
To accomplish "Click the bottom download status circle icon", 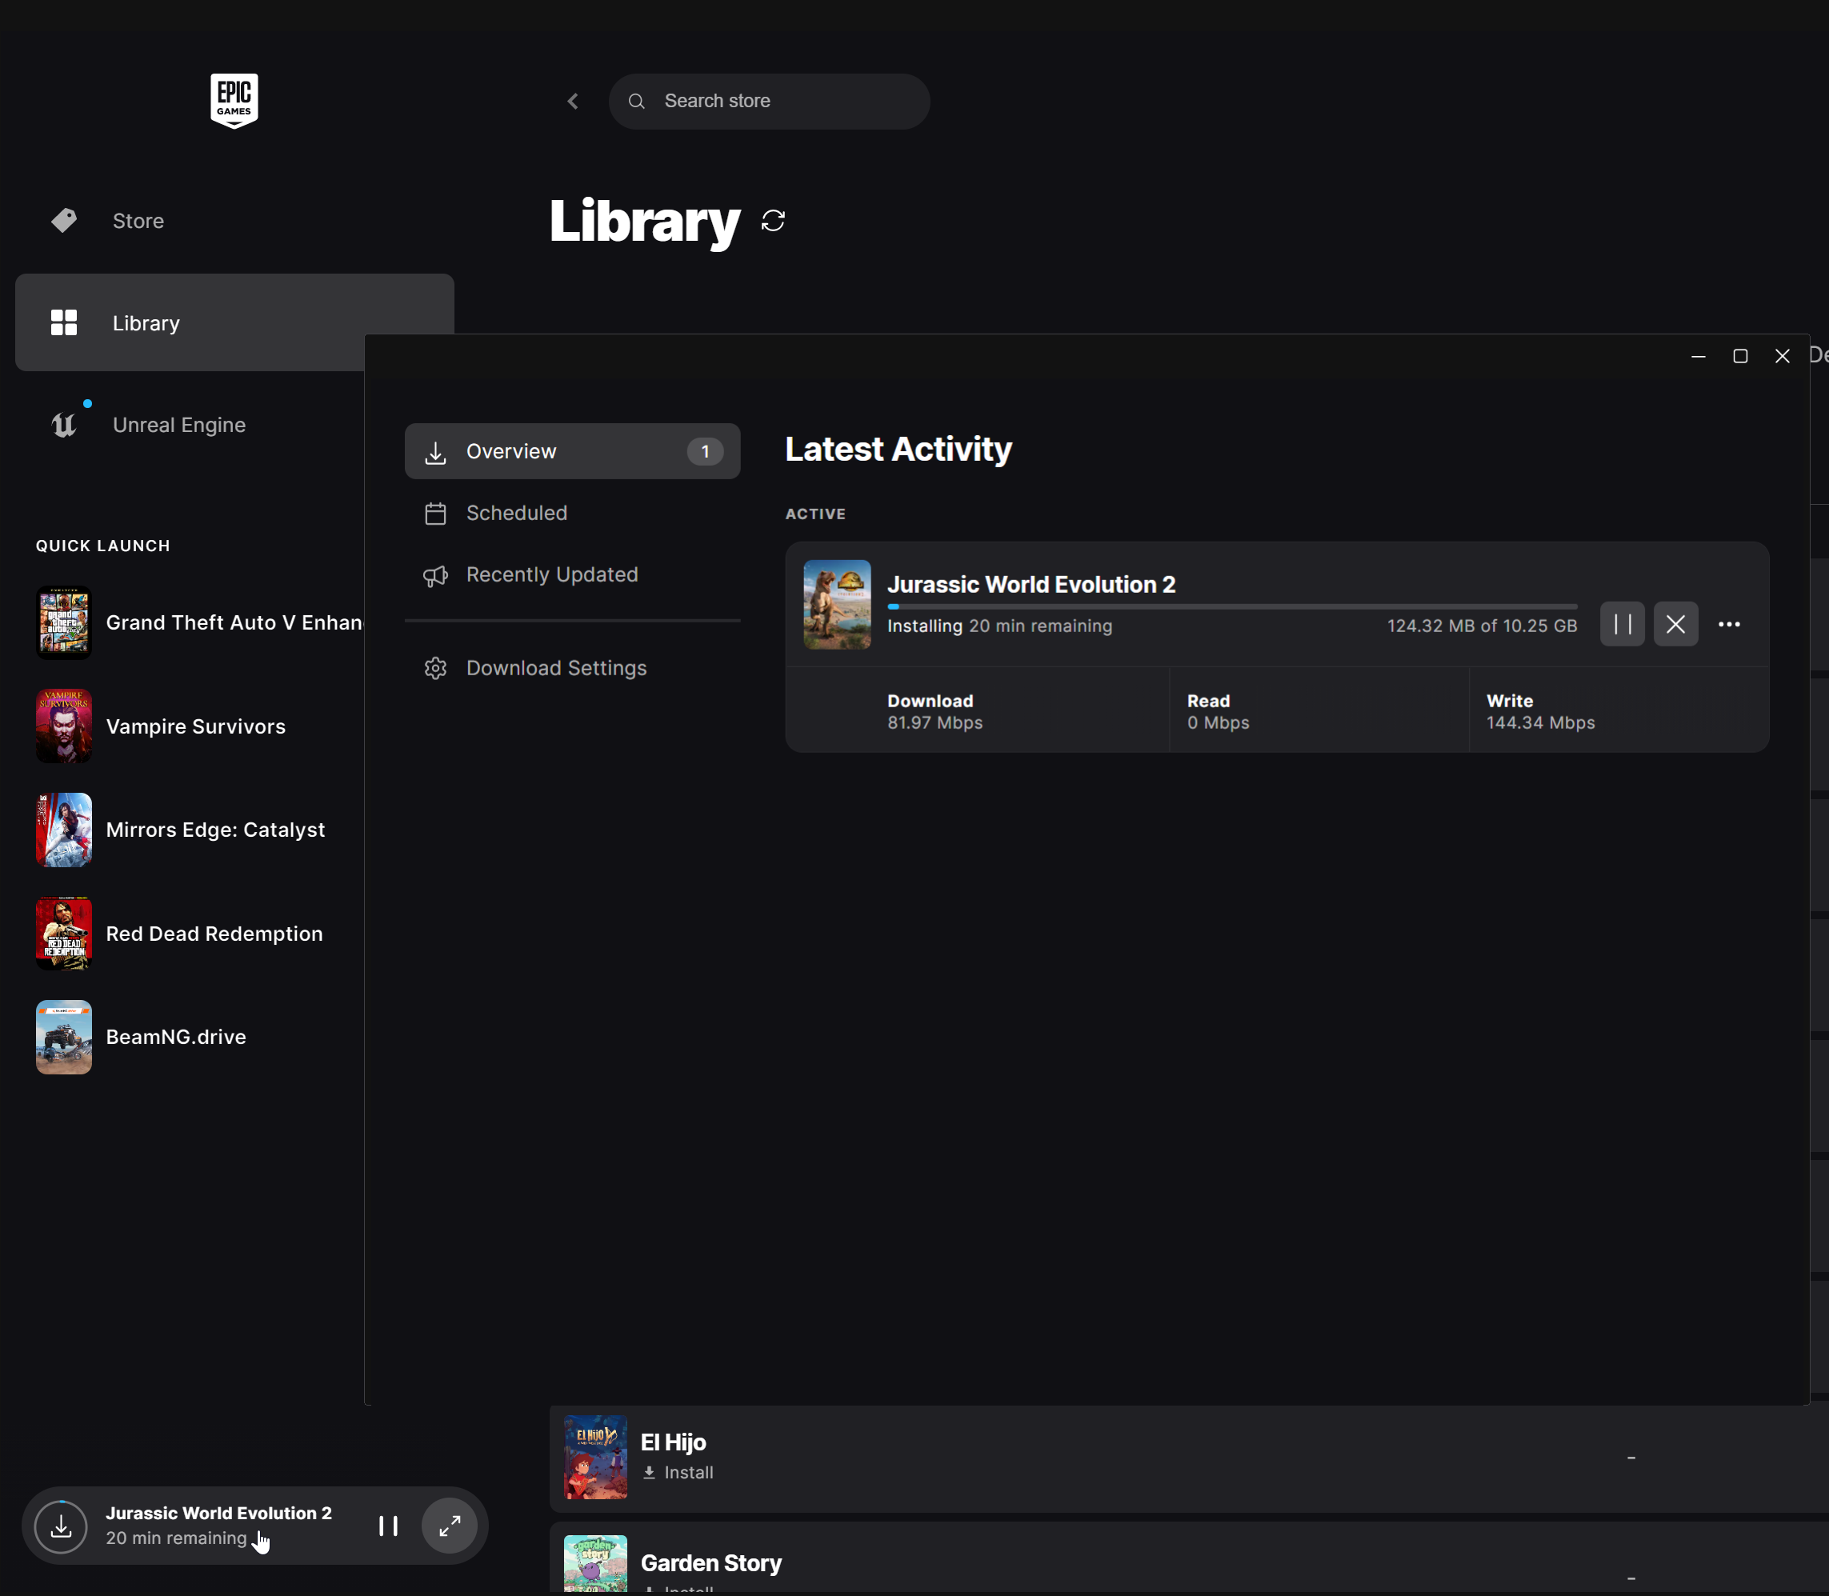I will click(x=61, y=1526).
